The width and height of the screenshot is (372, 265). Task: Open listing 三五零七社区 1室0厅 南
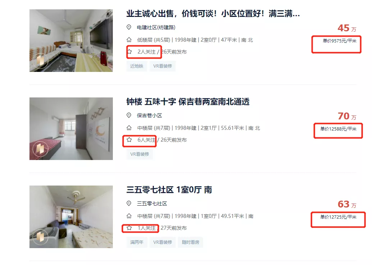169,190
